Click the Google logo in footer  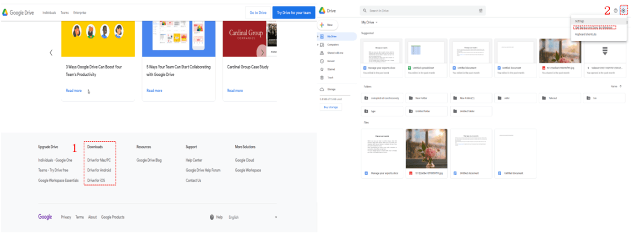(45, 217)
